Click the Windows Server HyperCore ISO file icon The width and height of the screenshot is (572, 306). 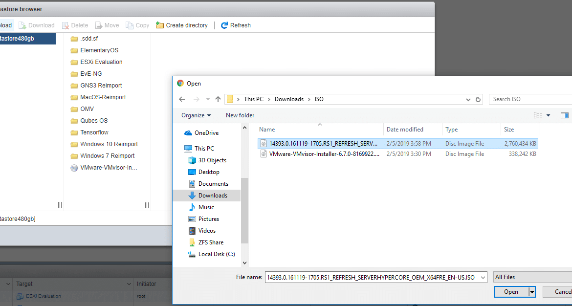point(264,144)
